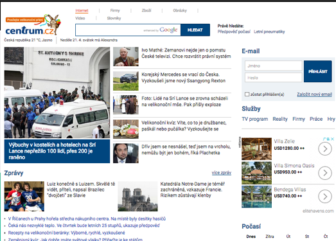Close the elitehavens advertisement
Screen dimensions: 336x241
pos(332,139)
